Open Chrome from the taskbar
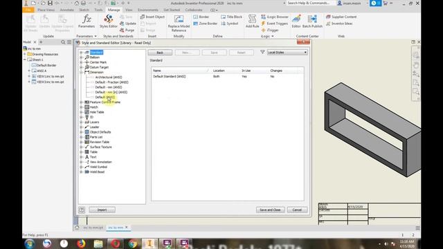443x249 pixels. pyautogui.click(x=132, y=243)
